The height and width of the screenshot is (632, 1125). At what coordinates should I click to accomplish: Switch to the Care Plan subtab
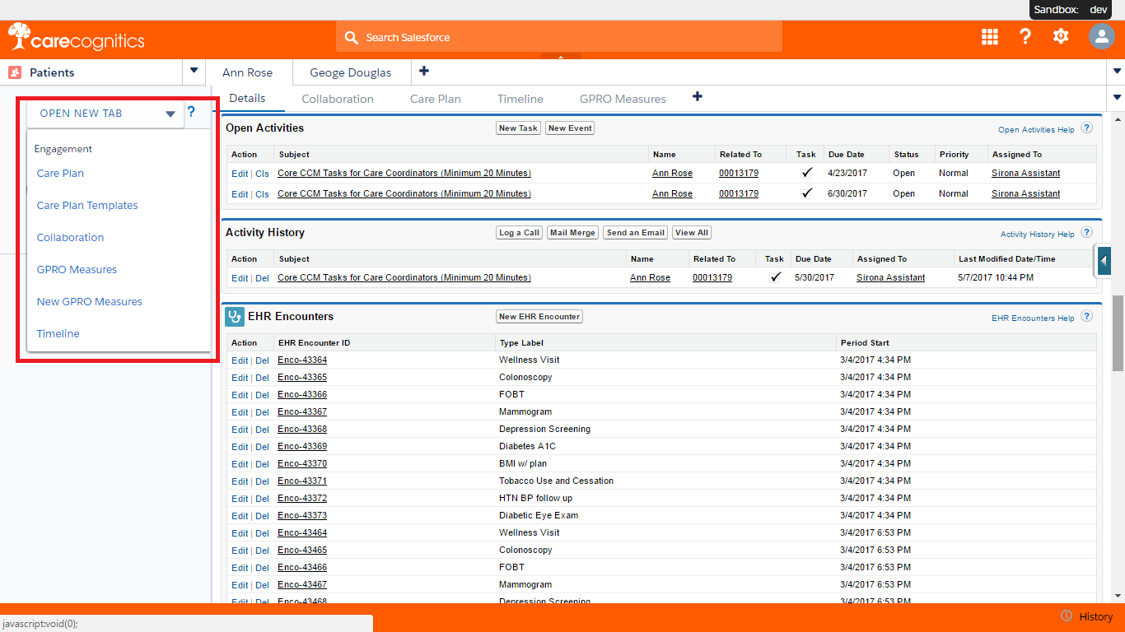pos(435,99)
